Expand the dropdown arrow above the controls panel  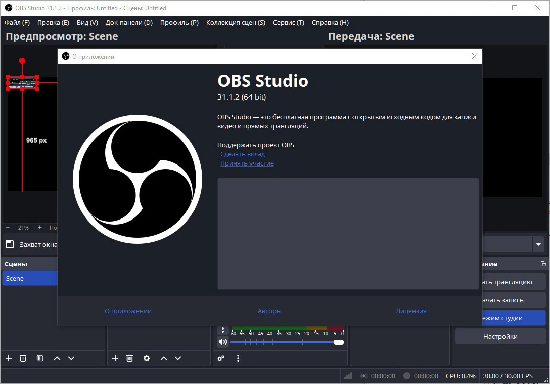click(x=538, y=244)
